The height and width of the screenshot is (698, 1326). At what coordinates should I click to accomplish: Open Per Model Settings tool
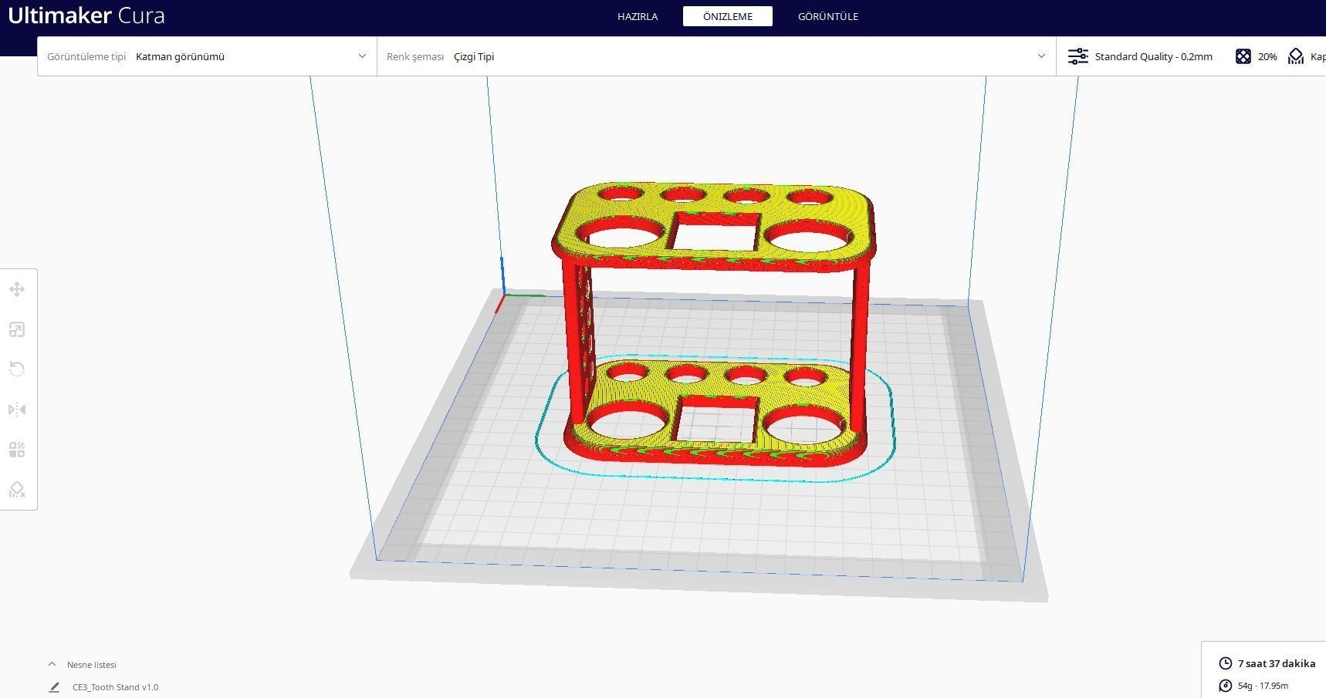click(x=16, y=450)
